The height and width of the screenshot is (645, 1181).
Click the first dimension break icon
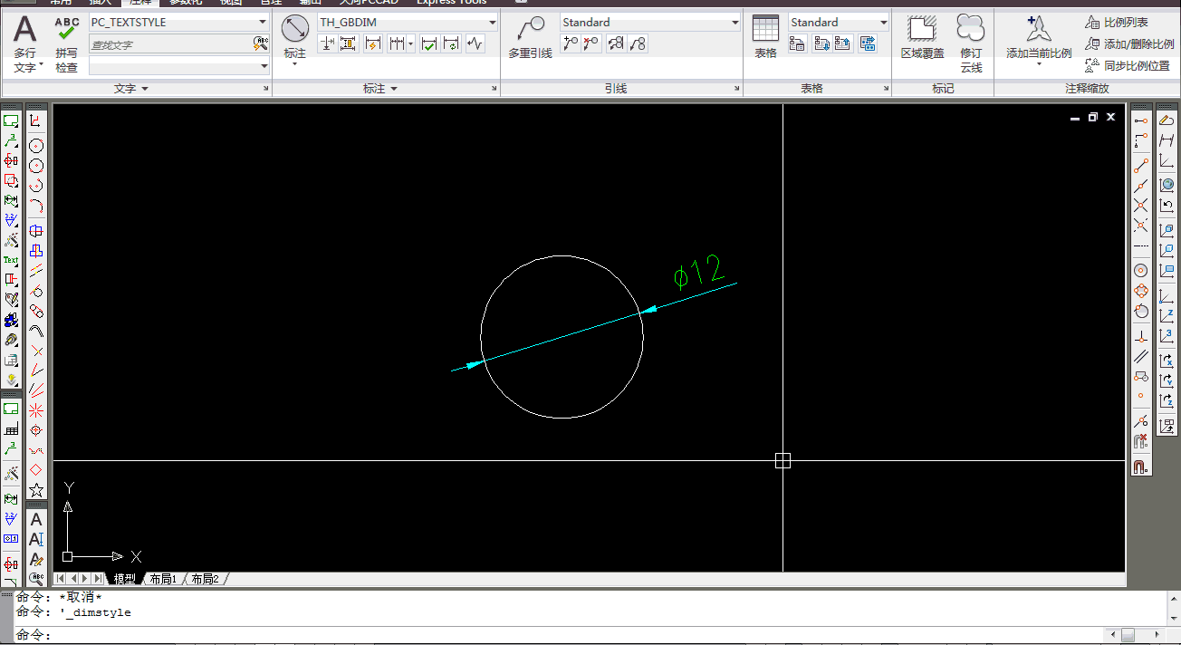[x=327, y=43]
